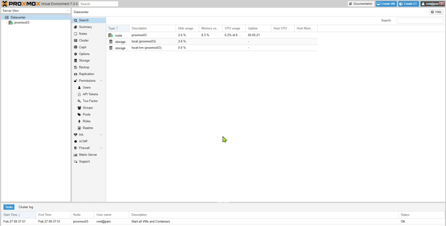Viewport: 446px width, 226px height.
Task: Click the storage icon in the local-lvm row
Action: (x=111, y=48)
